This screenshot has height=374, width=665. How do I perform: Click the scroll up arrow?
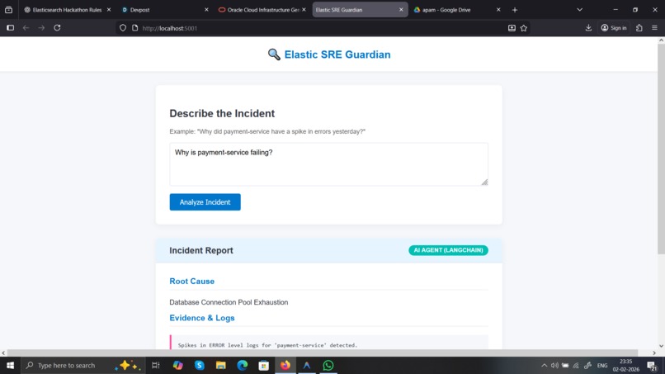[x=661, y=40]
